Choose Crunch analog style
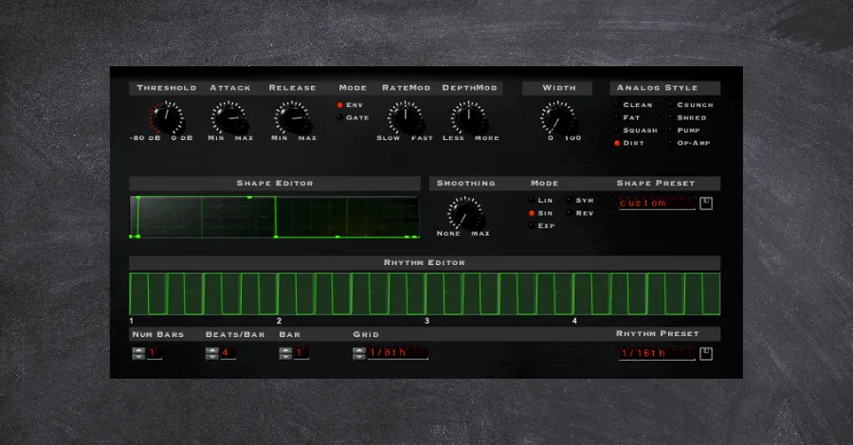 click(x=690, y=105)
